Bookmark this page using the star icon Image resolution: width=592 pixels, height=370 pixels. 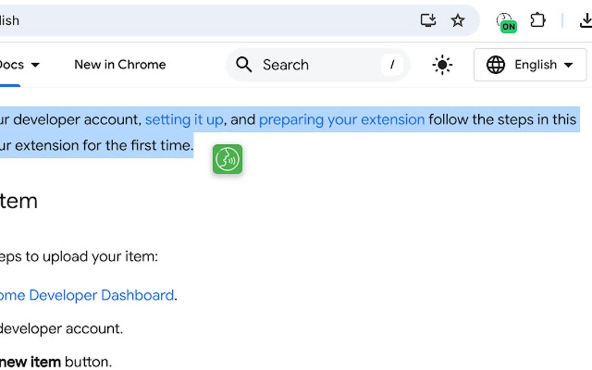pos(458,20)
